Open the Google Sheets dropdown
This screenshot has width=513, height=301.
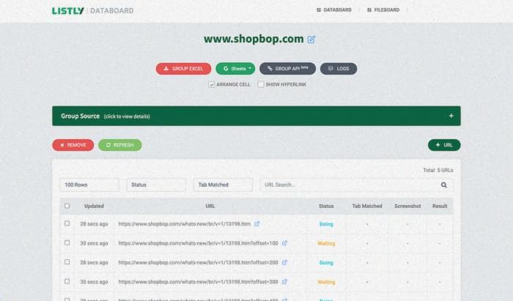[235, 69]
